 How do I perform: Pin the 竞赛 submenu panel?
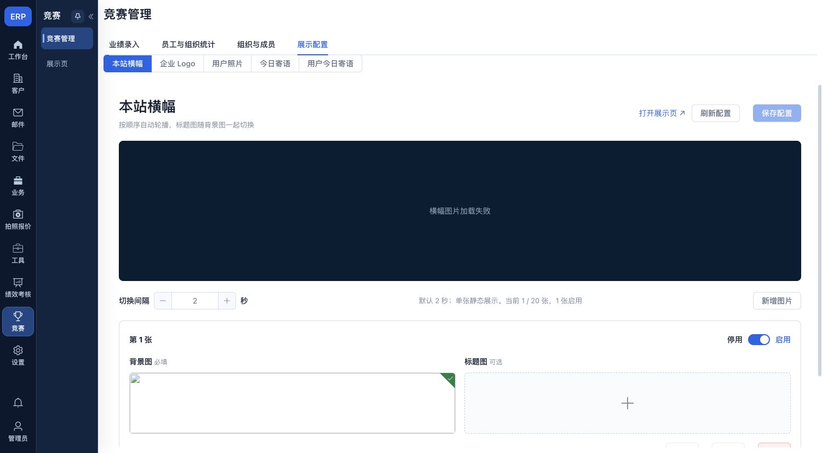click(78, 16)
